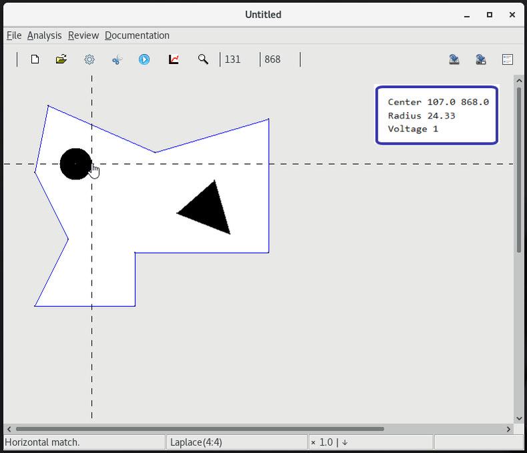
Task: Open a file with the folder icon
Action: pyautogui.click(x=61, y=59)
